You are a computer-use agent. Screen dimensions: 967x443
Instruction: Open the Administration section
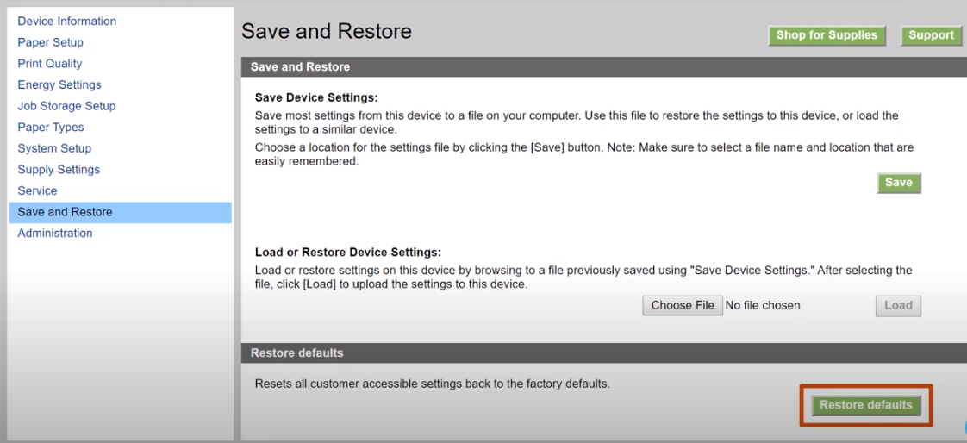click(55, 234)
